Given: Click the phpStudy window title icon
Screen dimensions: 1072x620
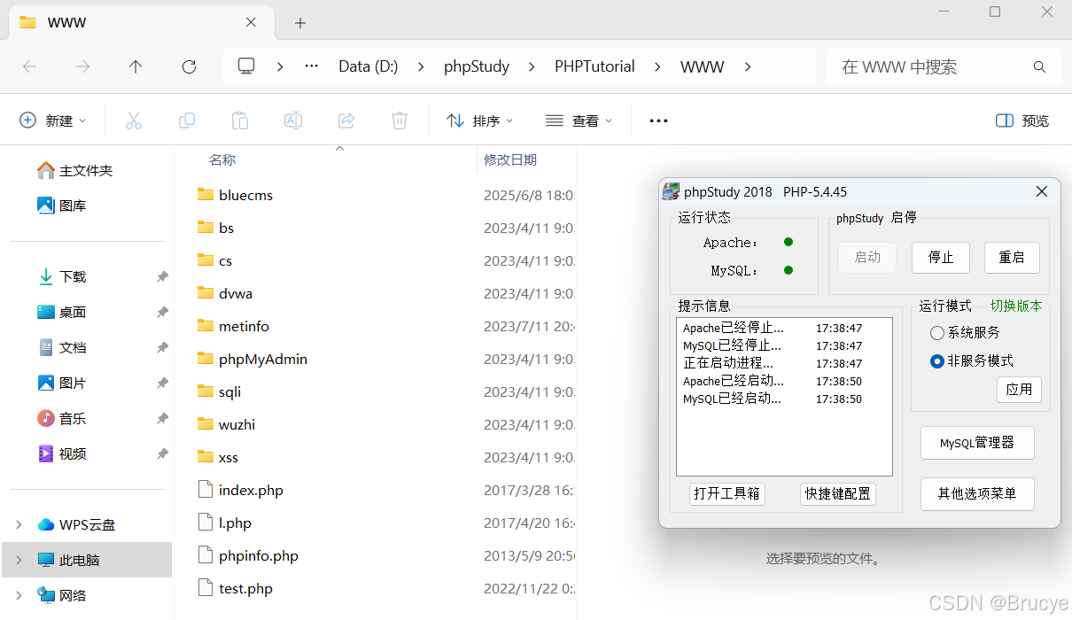Looking at the screenshot, I should point(671,191).
